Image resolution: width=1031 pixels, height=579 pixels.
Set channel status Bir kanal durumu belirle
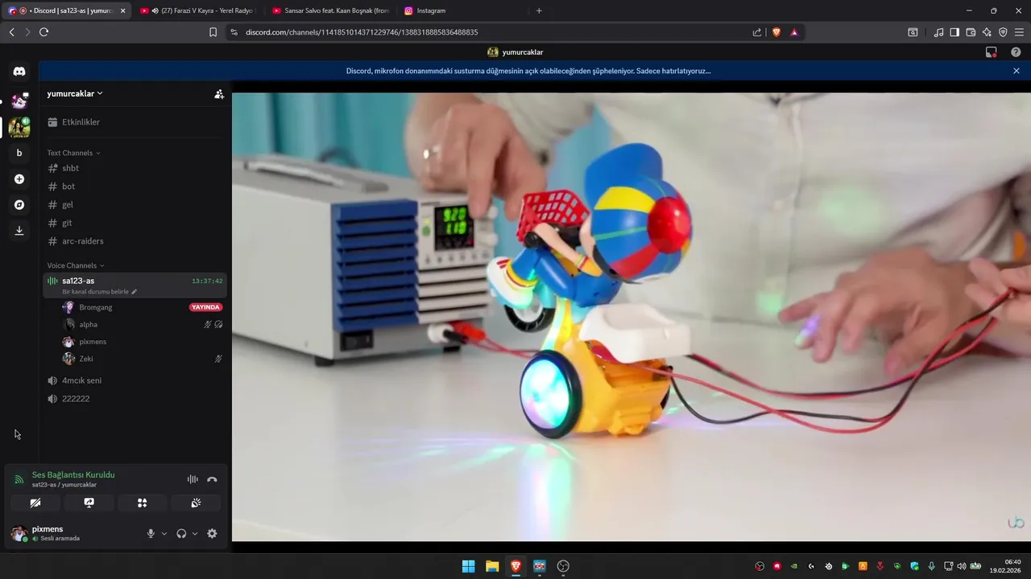tap(99, 292)
